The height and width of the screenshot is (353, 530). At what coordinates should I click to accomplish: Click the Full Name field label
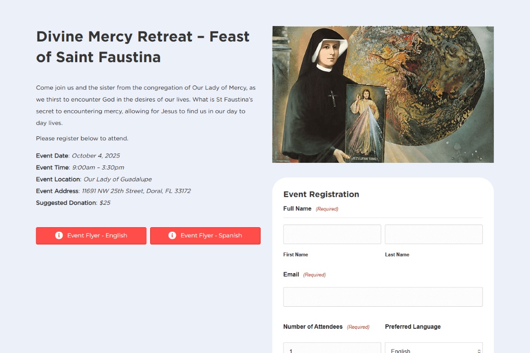tap(297, 209)
